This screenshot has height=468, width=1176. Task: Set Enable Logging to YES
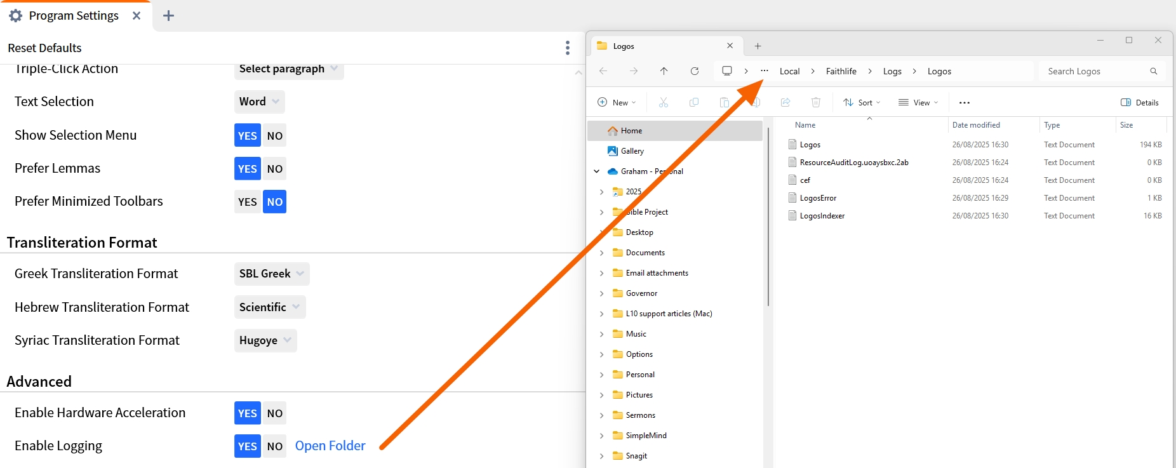click(x=248, y=446)
